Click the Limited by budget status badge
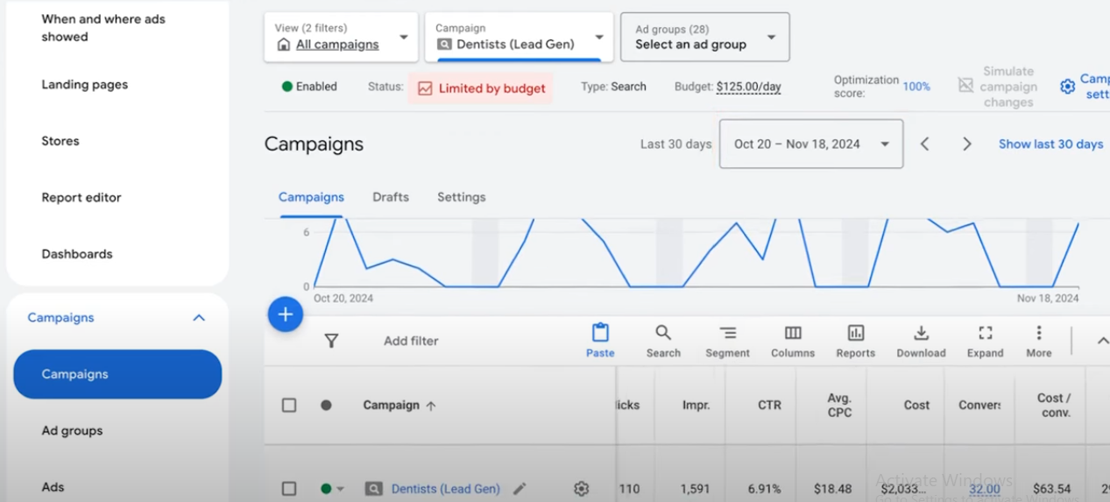Screen dimensions: 1110x502 (x=480, y=88)
